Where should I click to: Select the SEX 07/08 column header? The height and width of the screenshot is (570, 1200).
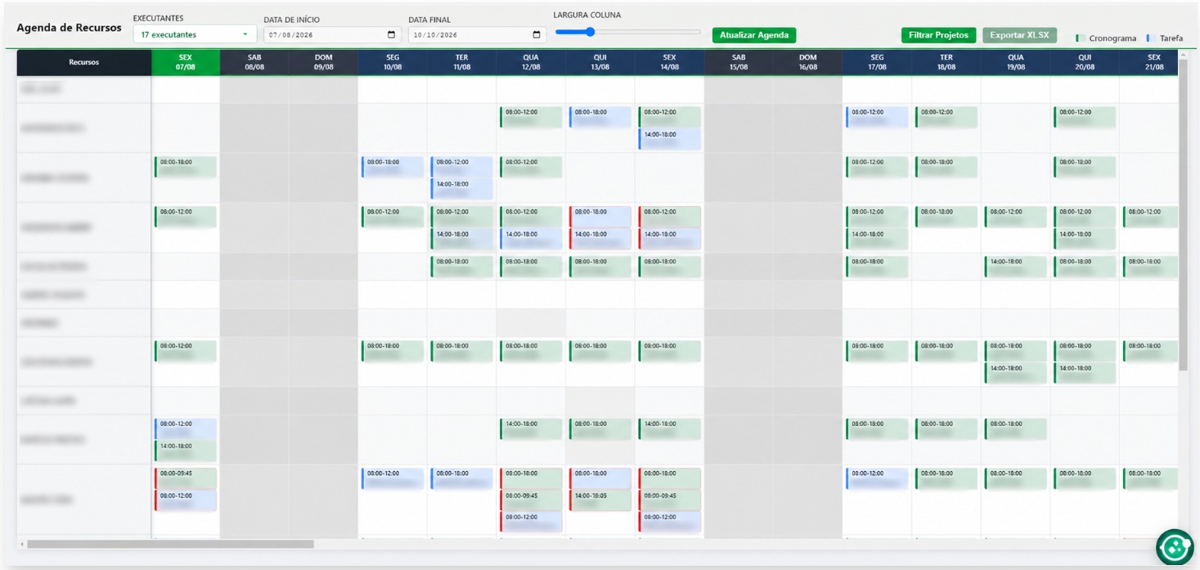[x=186, y=62]
